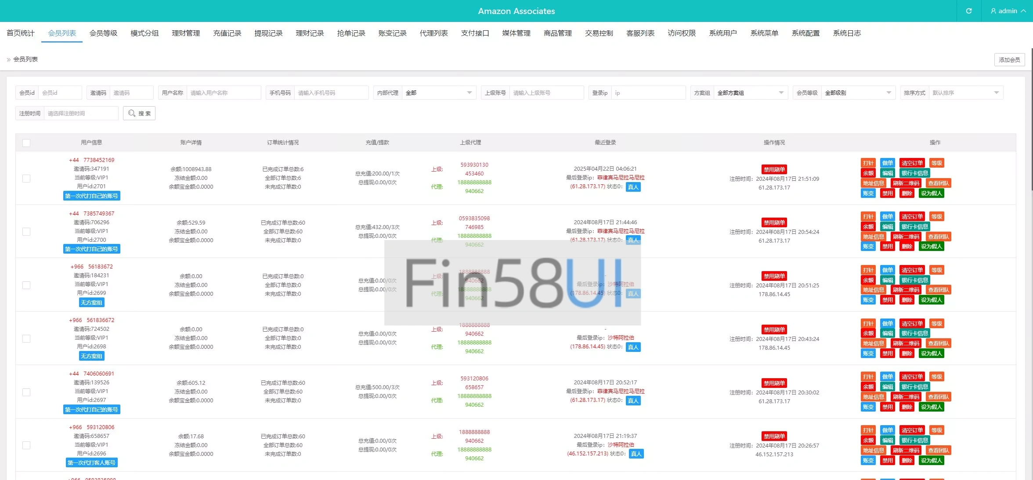Viewport: 1033px width, 480px height.
Task: Open the 系统配置 menu tab
Action: pos(805,33)
